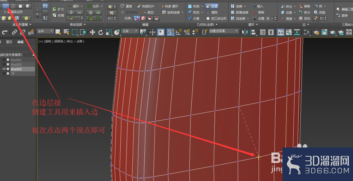Open the Flow Connect (流连接) dropdown arrow
The image size is (353, 181).
[248, 18]
